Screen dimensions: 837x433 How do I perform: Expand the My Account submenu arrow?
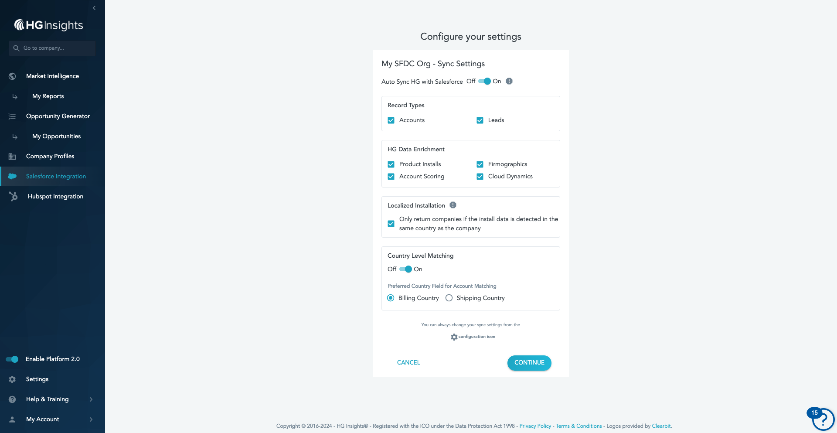click(91, 419)
